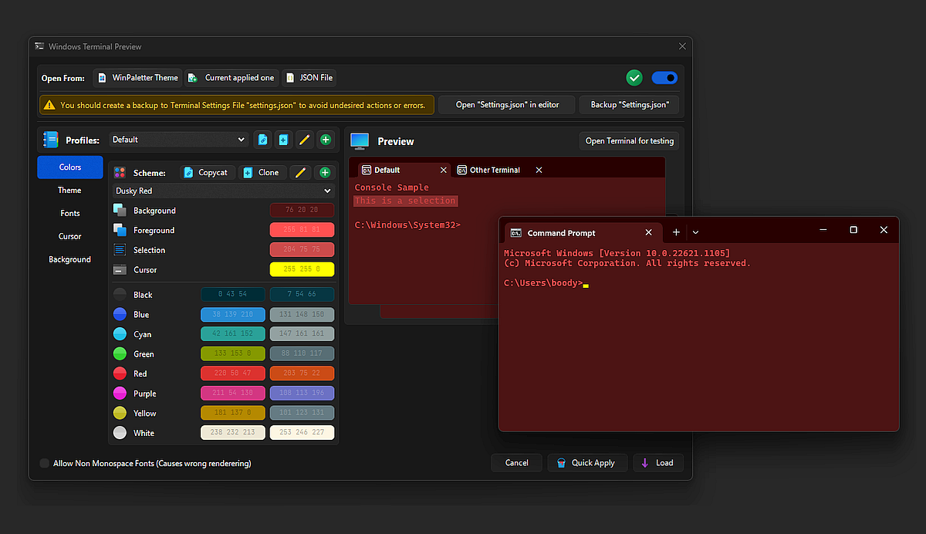Click the Blue color circle icon
The height and width of the screenshot is (534, 926).
tap(120, 314)
